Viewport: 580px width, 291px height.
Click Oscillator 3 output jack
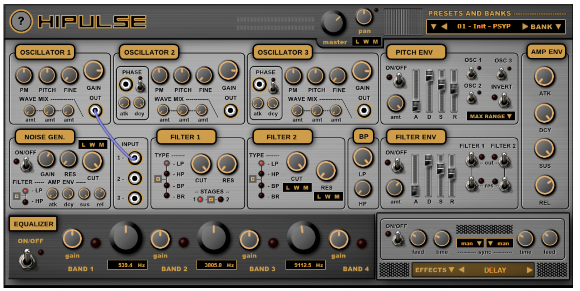(364, 111)
